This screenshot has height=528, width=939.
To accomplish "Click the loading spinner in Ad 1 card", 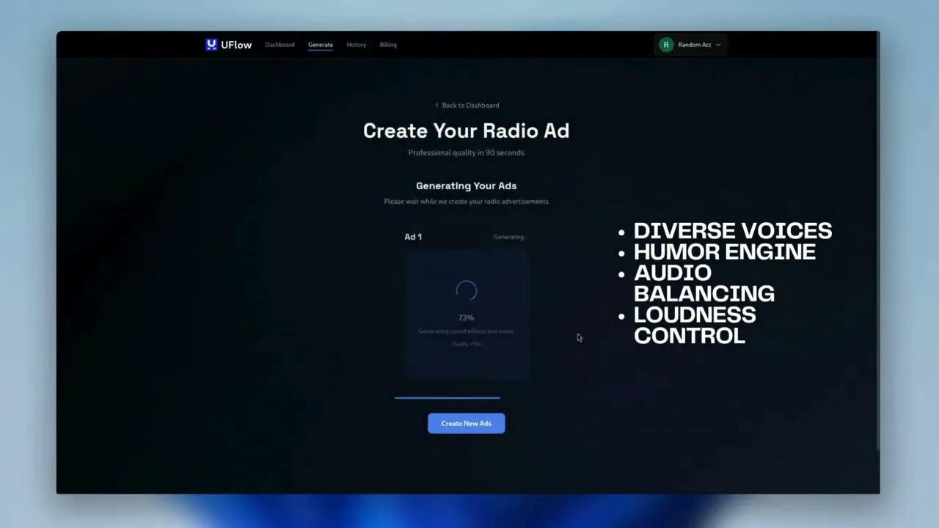I will pyautogui.click(x=466, y=291).
